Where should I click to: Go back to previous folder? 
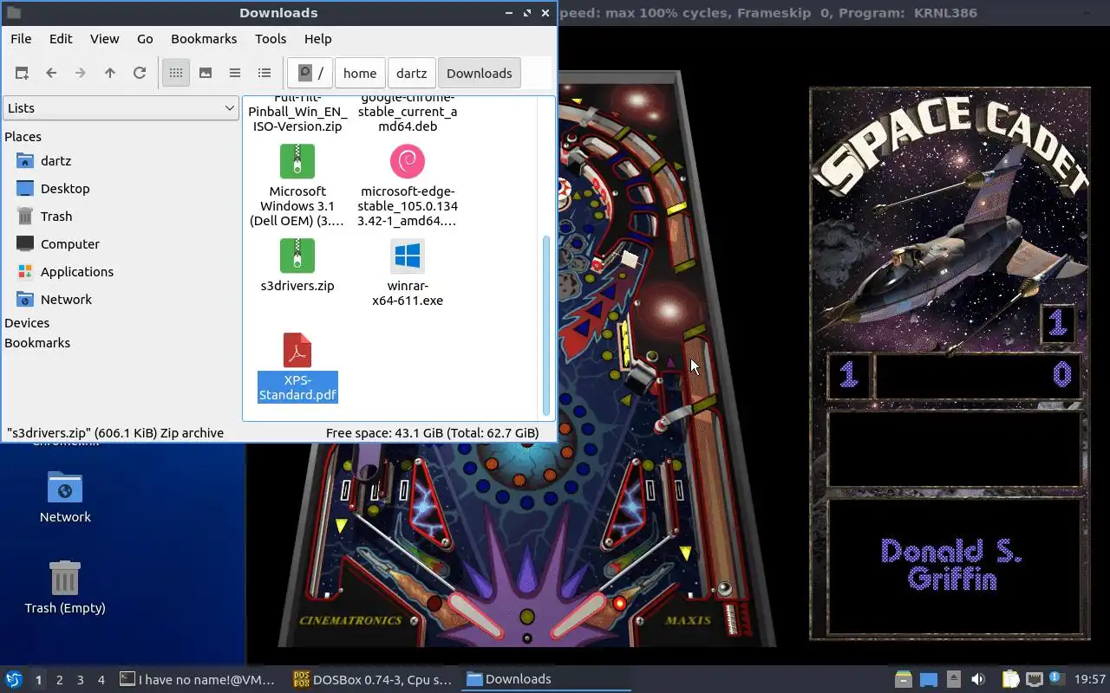[x=51, y=74]
